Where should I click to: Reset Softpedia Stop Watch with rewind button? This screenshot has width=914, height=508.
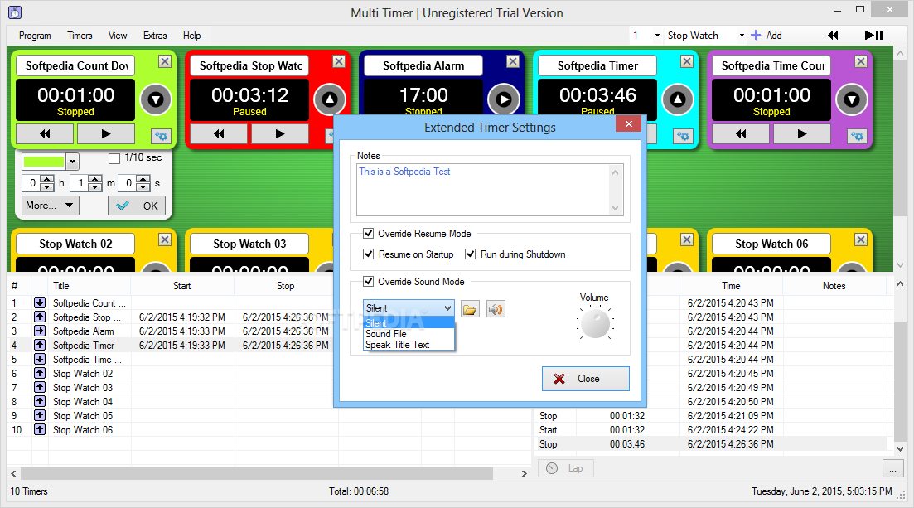click(219, 134)
